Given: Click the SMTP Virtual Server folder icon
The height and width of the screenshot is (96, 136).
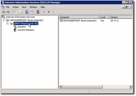Looking at the screenshot, I should (x=11, y=23).
